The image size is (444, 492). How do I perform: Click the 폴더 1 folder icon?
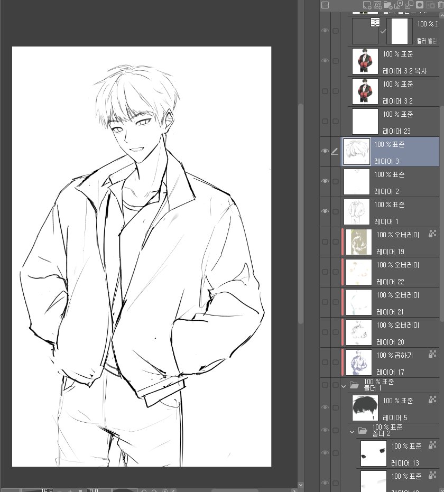point(354,385)
